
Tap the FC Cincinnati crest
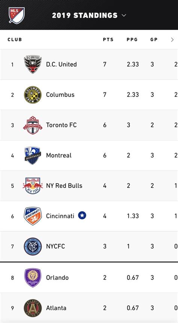click(33, 216)
